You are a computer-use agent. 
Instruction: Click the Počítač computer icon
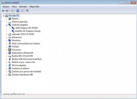coord(10,47)
